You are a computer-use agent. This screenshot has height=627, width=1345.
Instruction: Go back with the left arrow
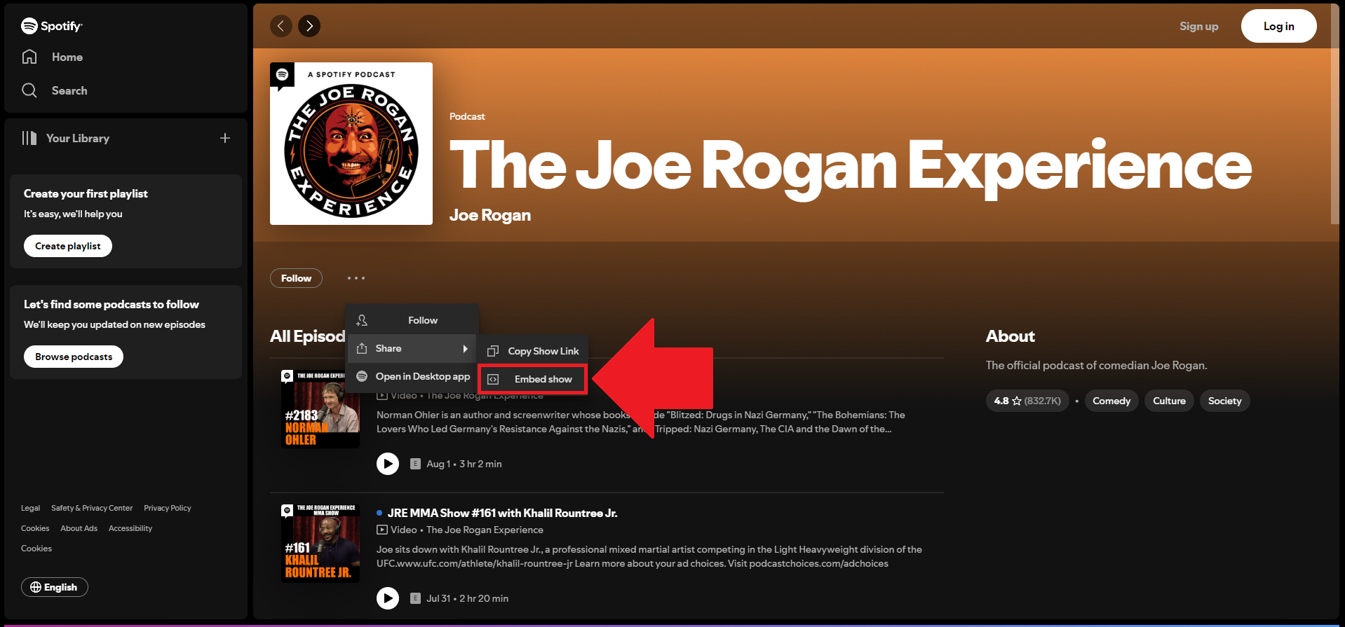[x=281, y=26]
